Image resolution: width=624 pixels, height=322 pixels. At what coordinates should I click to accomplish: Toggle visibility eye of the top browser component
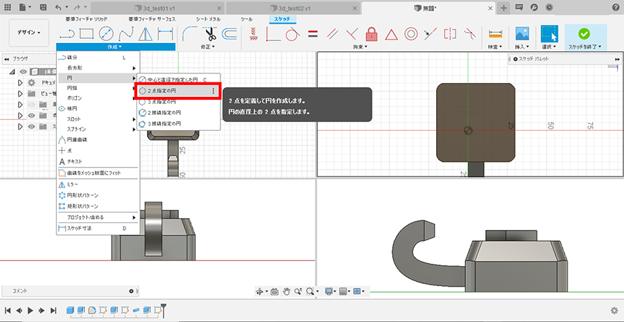pos(22,71)
